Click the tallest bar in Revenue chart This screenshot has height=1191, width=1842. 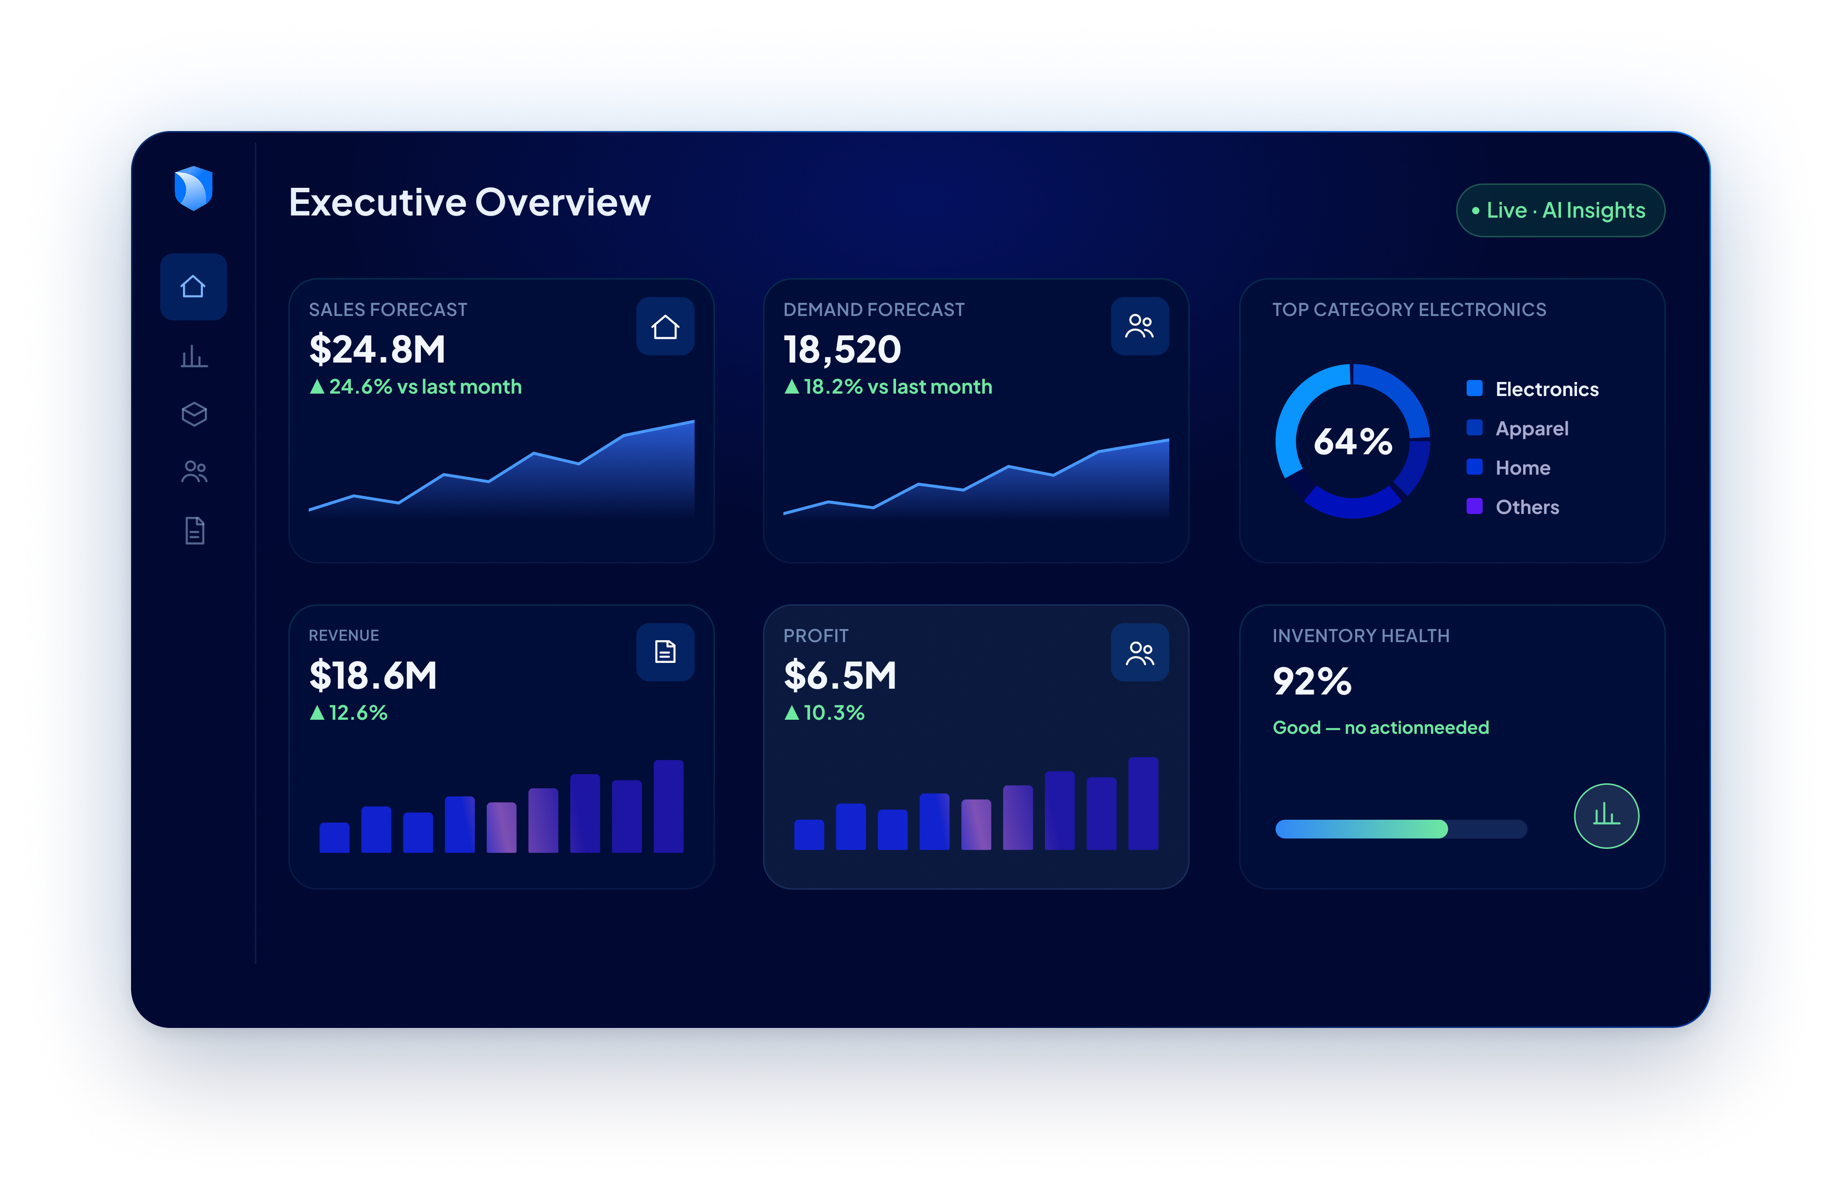pyautogui.click(x=668, y=807)
